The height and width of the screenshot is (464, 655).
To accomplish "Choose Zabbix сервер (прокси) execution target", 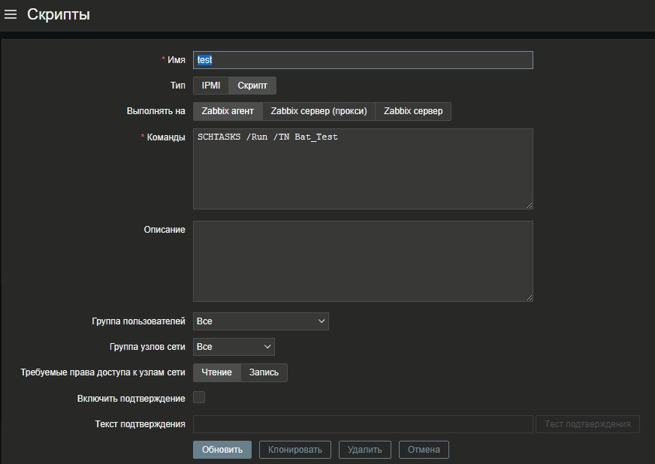I will pos(318,111).
